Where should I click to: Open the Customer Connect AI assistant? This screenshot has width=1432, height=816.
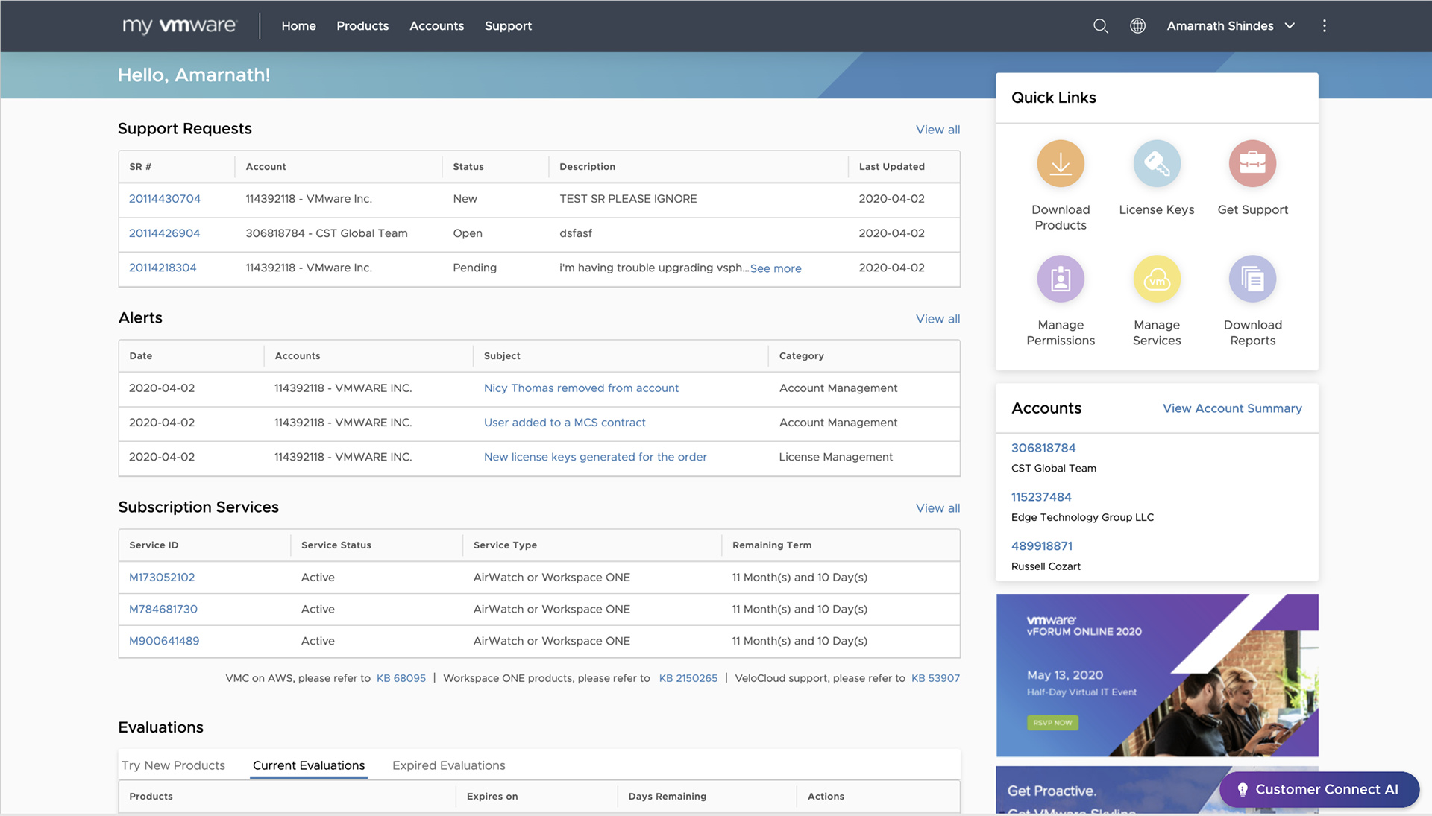tap(1319, 789)
